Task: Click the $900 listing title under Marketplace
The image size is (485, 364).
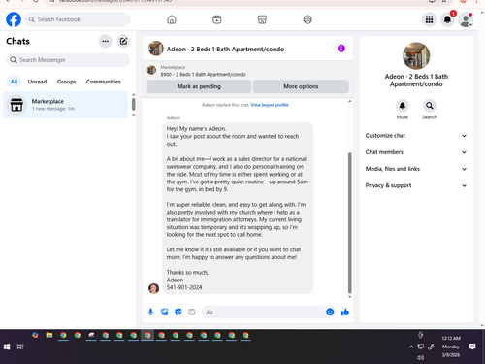Action: click(203, 75)
